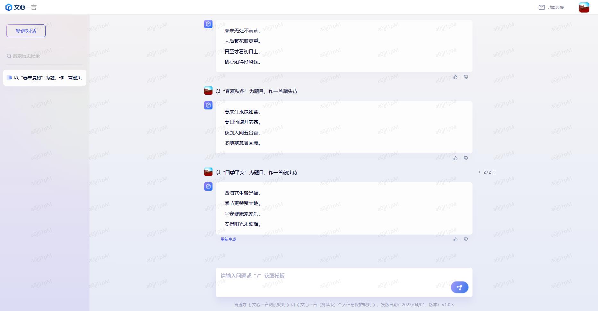Image resolution: width=598 pixels, height=311 pixels.
Task: Go to previous response with the left chevron
Action: [x=479, y=172]
